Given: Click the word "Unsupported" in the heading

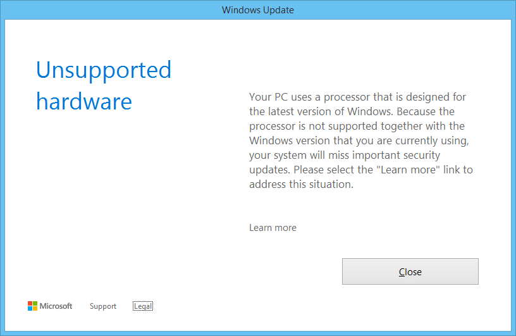Looking at the screenshot, I should coord(104,70).
